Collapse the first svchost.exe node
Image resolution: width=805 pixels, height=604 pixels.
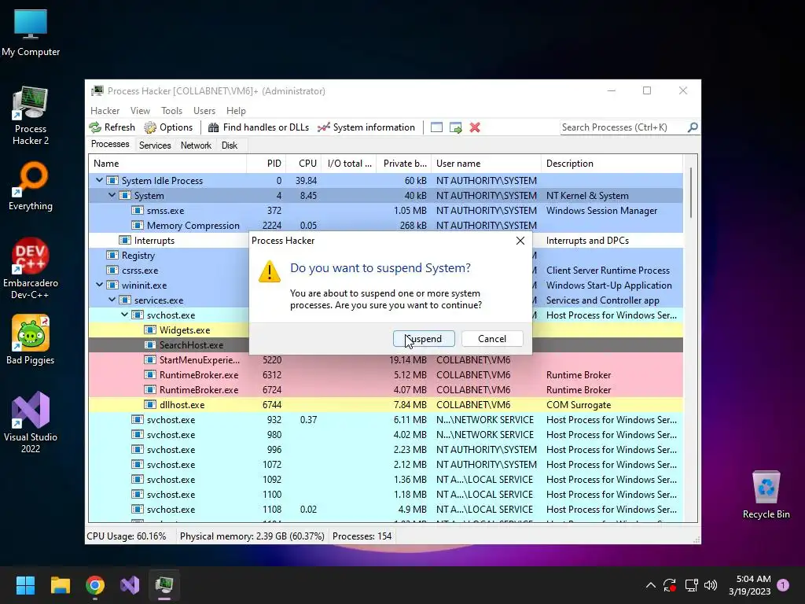tap(125, 315)
